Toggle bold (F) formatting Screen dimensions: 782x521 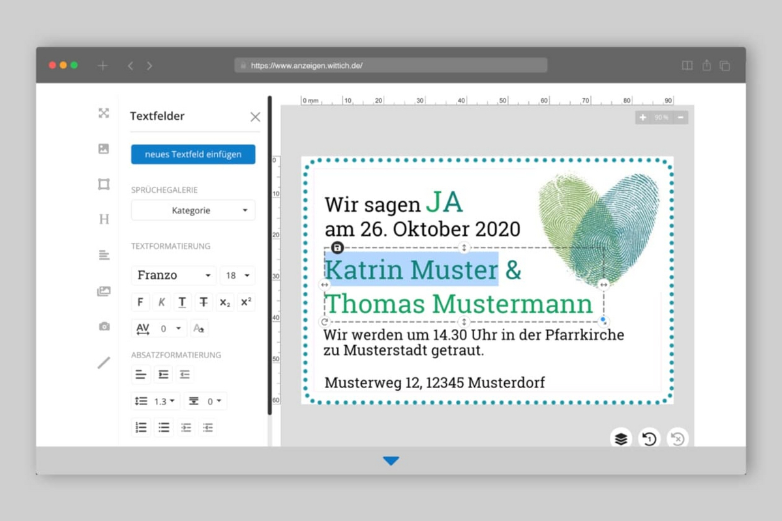pyautogui.click(x=140, y=302)
